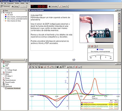The image size is (122, 111).
Task: Click the experiment photo in the workbook
Action: (97, 29)
